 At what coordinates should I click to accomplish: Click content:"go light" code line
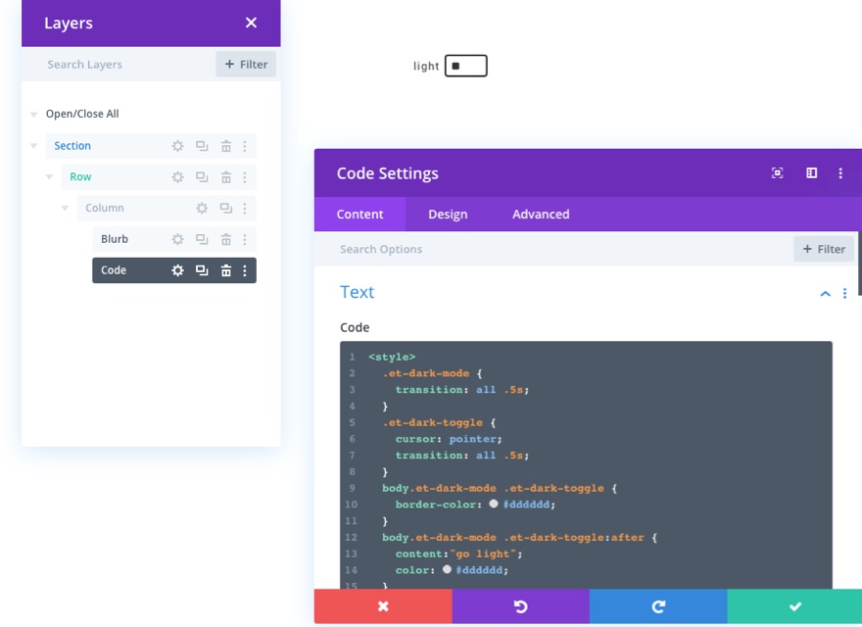[x=458, y=554]
